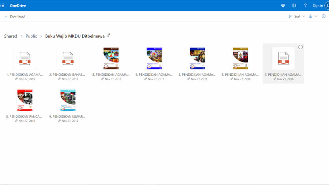The height and width of the screenshot is (185, 329).
Task: Expand the Sort dropdown
Action: tap(297, 16)
